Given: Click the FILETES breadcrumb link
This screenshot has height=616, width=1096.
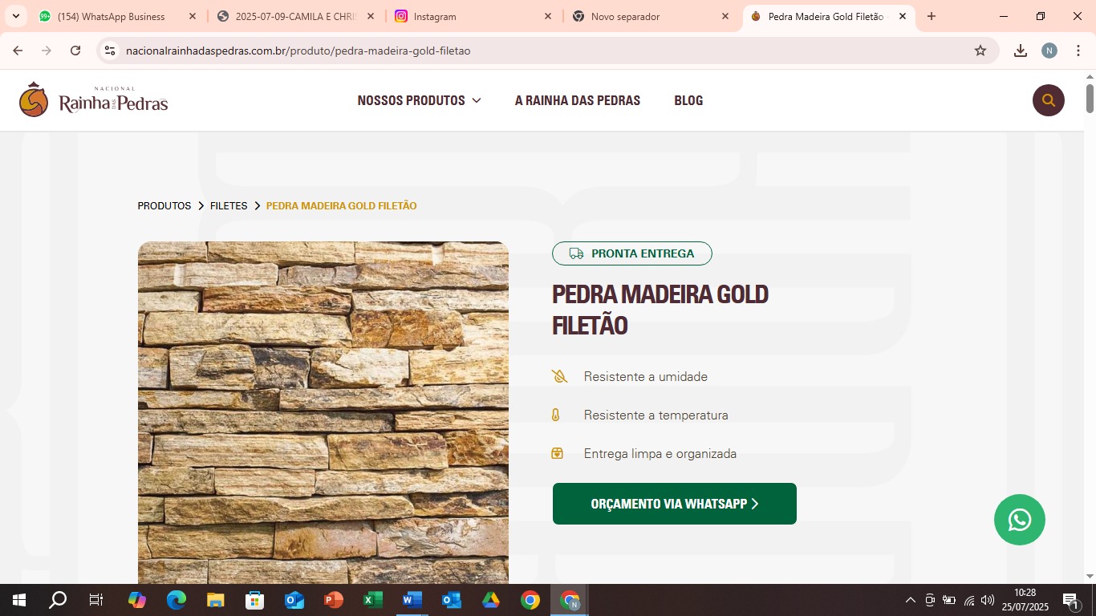Looking at the screenshot, I should point(228,205).
